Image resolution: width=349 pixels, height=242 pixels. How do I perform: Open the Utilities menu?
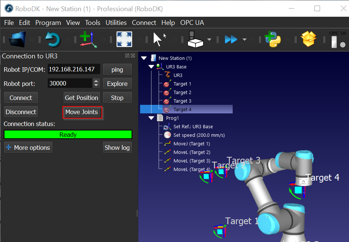116,23
